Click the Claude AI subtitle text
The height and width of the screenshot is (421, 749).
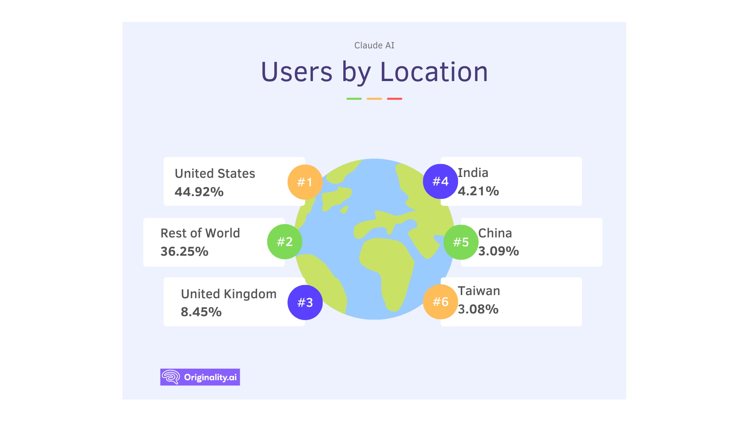pos(374,45)
